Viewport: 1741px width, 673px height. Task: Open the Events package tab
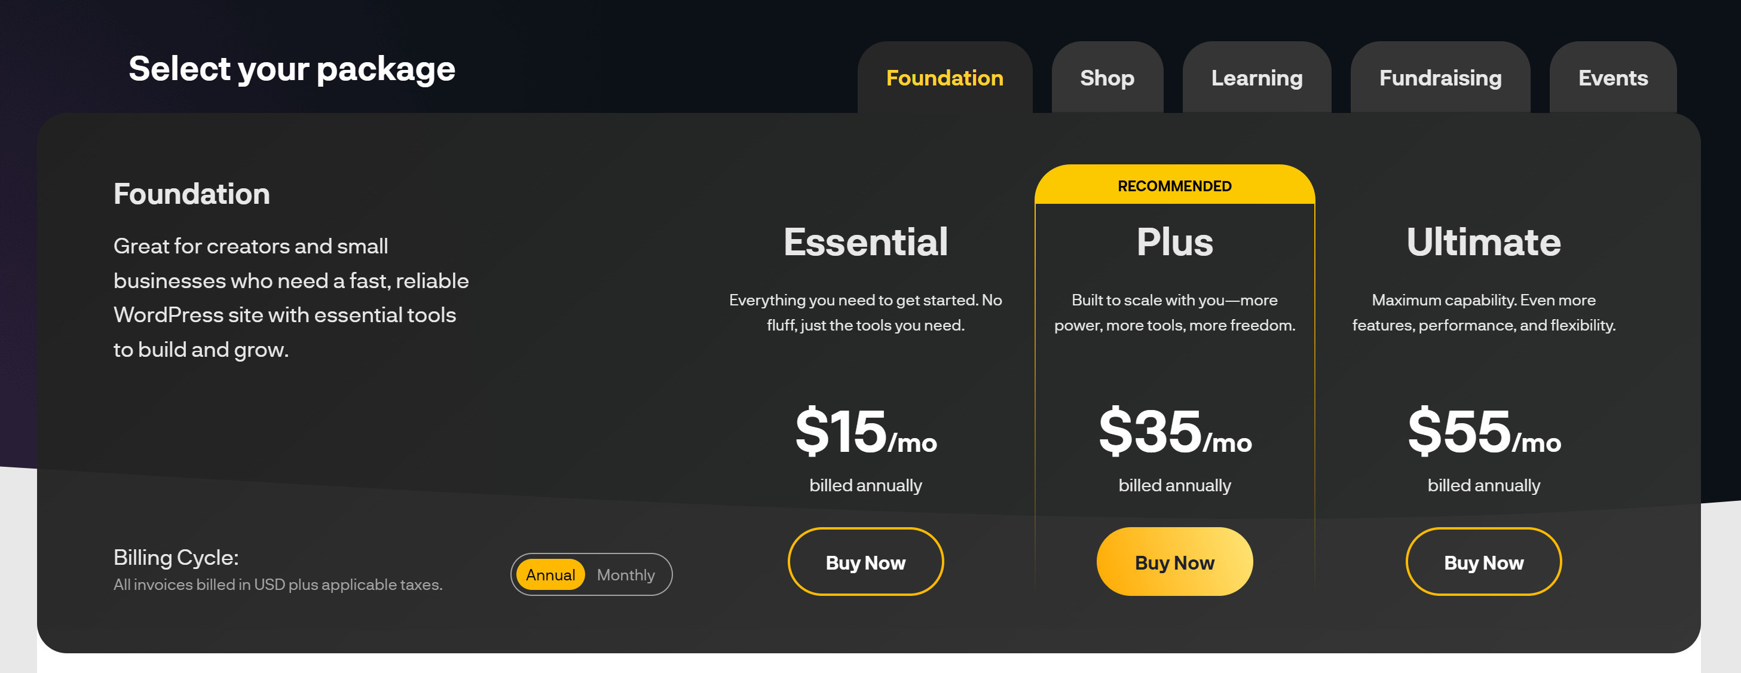1613,78
